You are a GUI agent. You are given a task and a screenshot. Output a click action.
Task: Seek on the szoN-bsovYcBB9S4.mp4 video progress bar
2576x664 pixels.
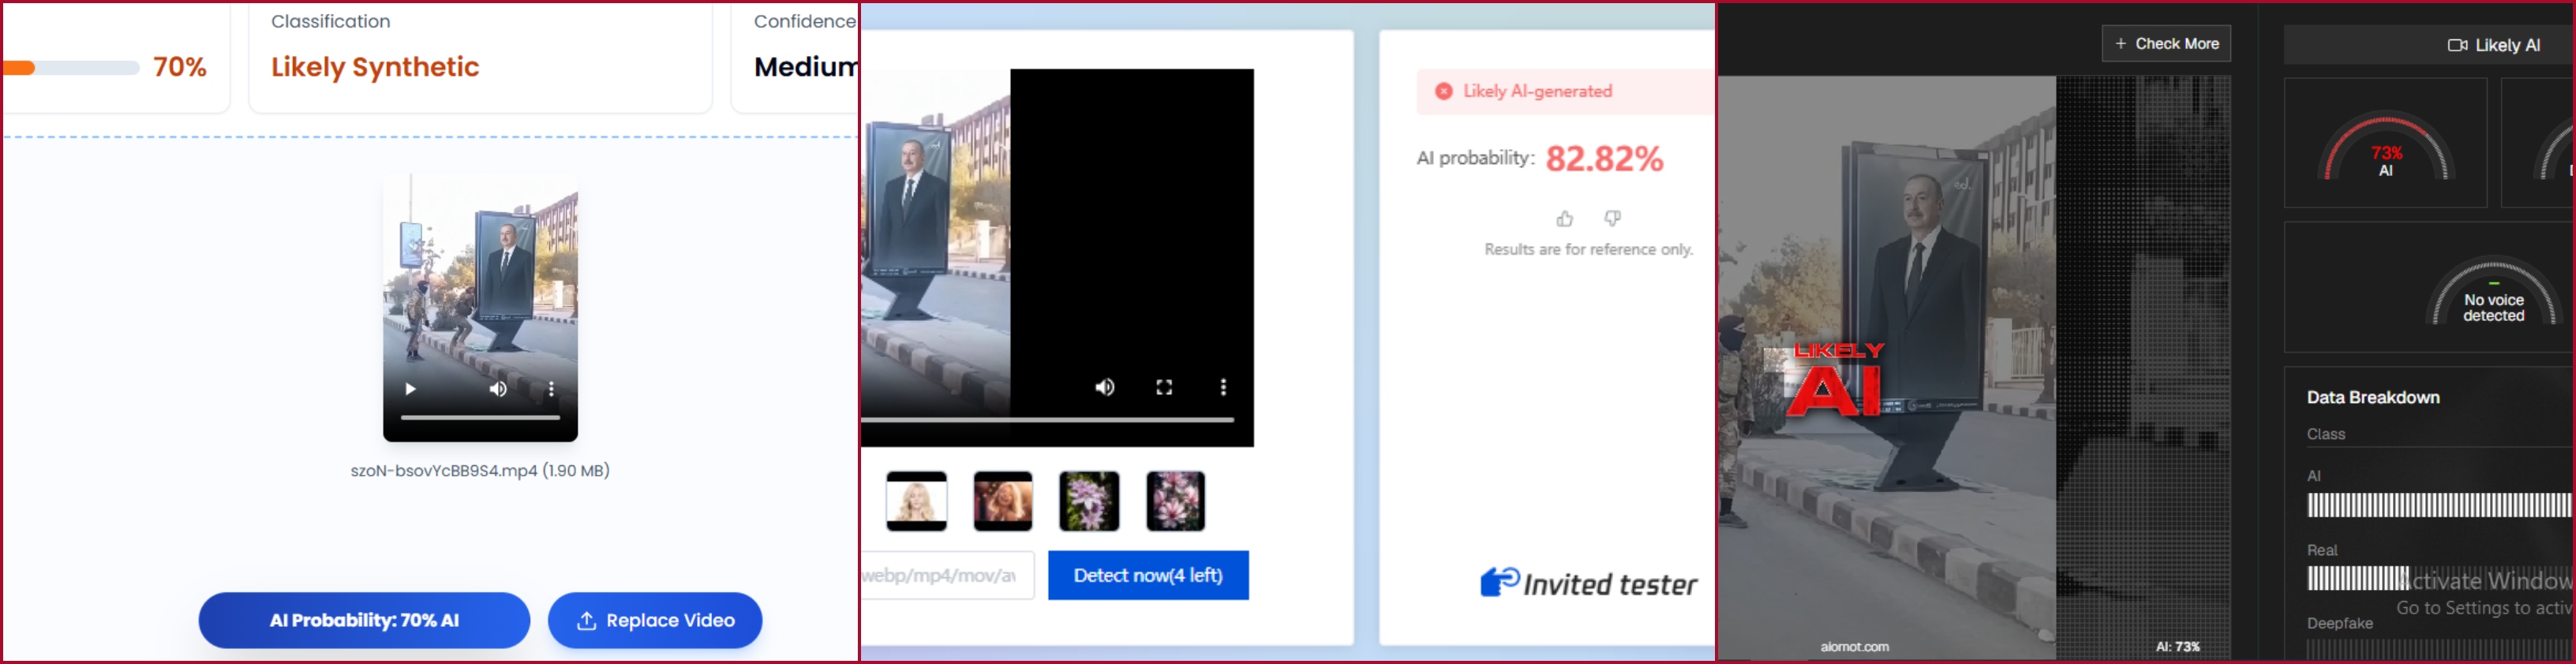coord(480,417)
